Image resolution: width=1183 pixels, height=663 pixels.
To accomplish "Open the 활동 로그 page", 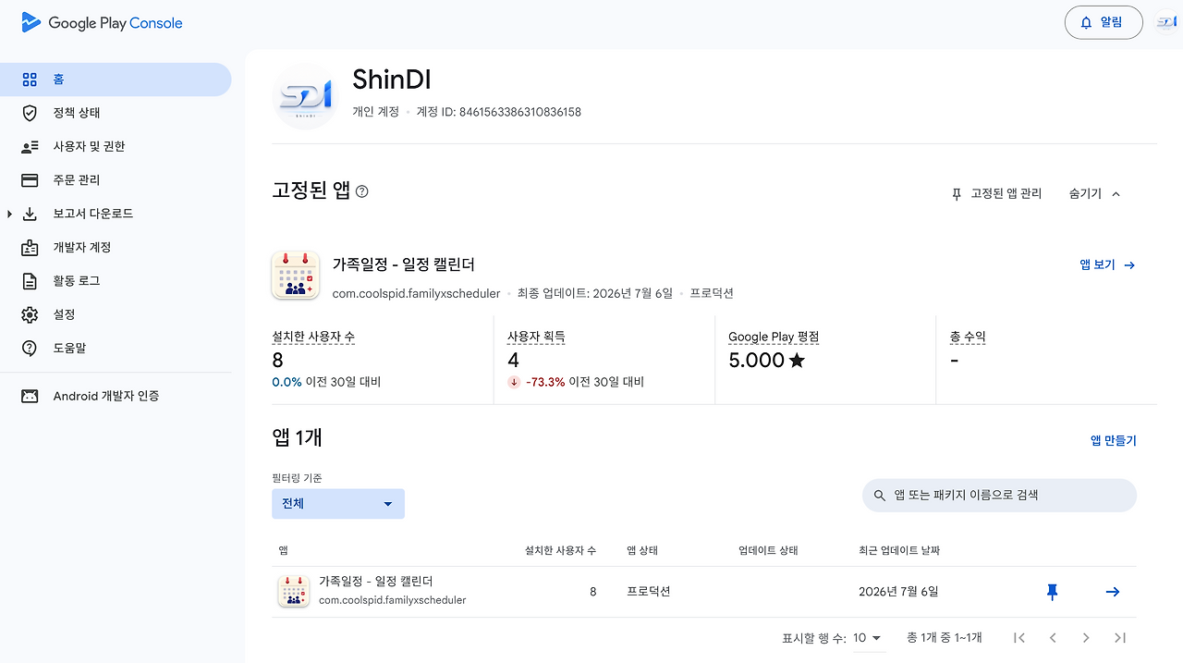I will [116, 281].
